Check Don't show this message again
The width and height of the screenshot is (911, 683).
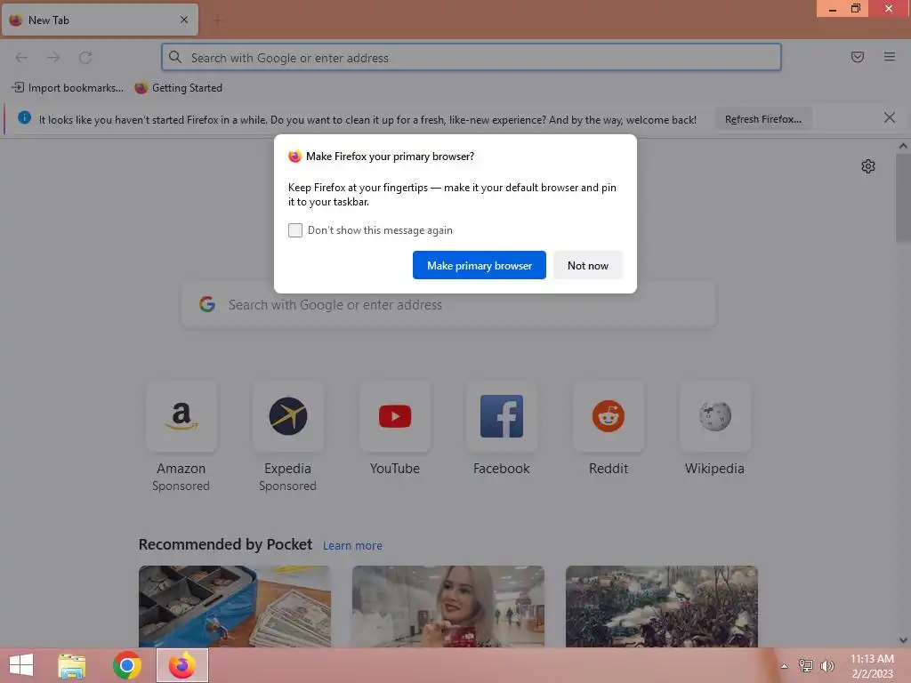coord(295,230)
